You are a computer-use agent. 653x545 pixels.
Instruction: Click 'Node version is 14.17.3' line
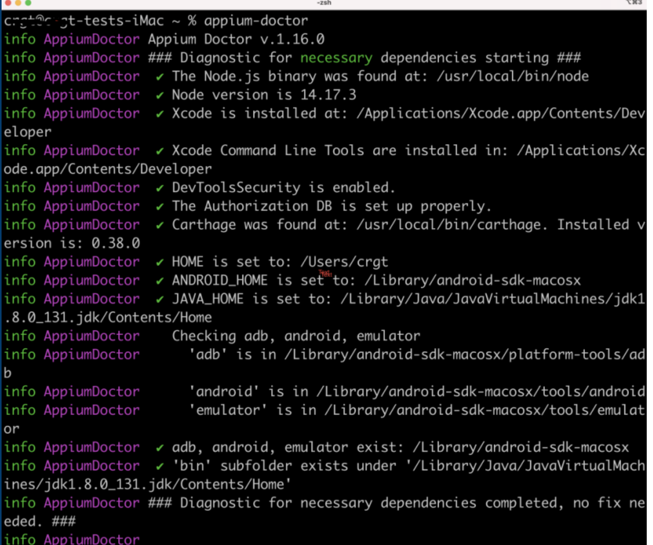264,95
